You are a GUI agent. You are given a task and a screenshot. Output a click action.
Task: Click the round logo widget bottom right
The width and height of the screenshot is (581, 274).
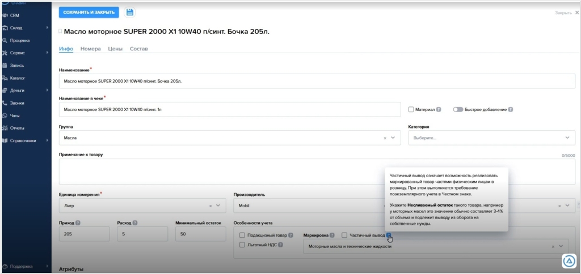[569, 260]
